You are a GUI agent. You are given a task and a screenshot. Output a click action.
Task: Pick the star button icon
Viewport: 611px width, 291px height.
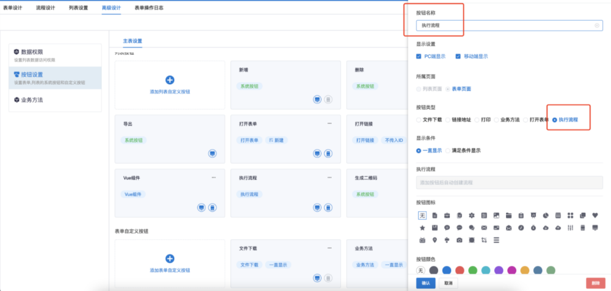pos(422,228)
